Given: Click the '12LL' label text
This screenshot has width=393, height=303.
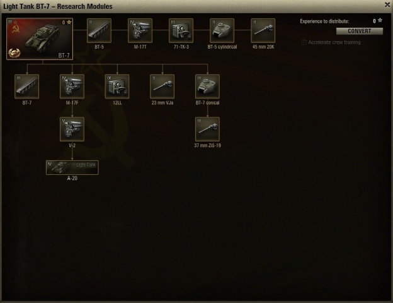Looking at the screenshot, I should (117, 103).
